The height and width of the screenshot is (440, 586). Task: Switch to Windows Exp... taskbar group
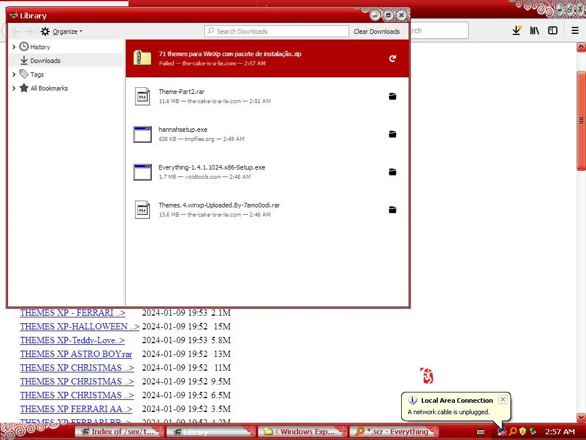pos(303,432)
